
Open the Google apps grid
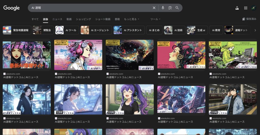[246, 8]
